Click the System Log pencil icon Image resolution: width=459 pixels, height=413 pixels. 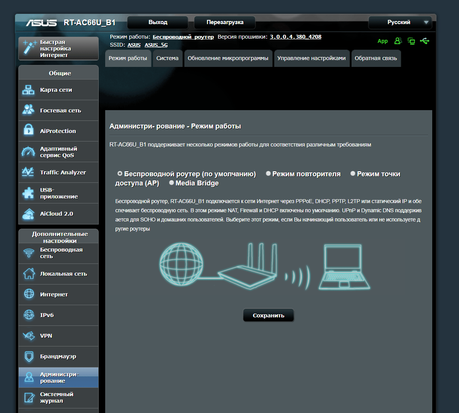tap(29, 398)
